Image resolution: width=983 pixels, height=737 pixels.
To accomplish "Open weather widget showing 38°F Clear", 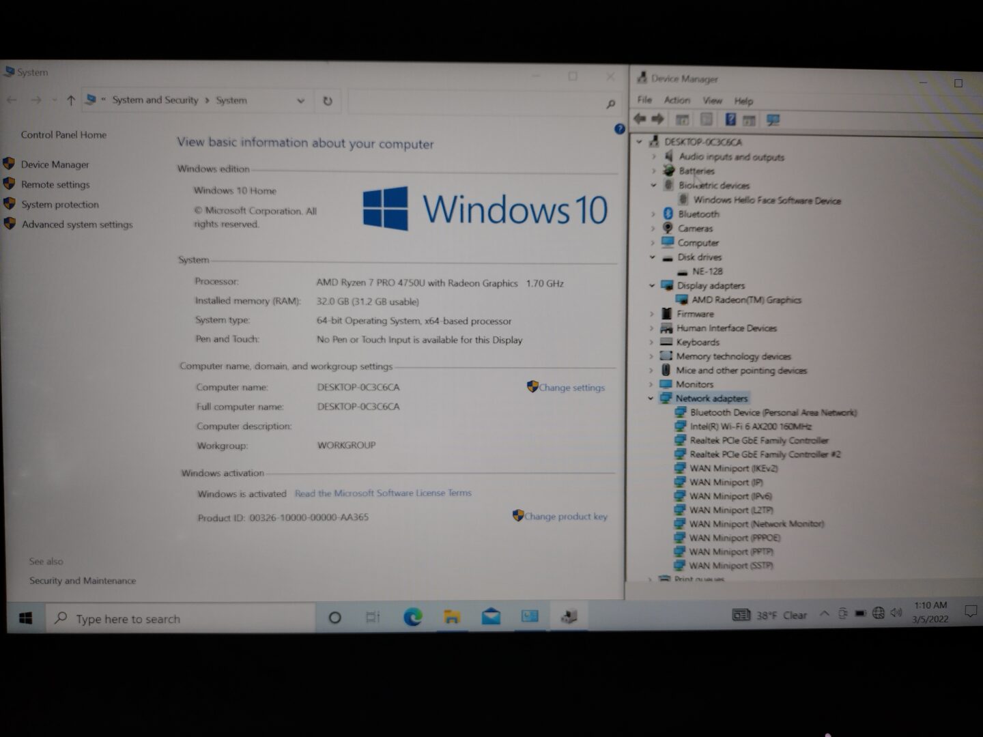I will point(769,615).
